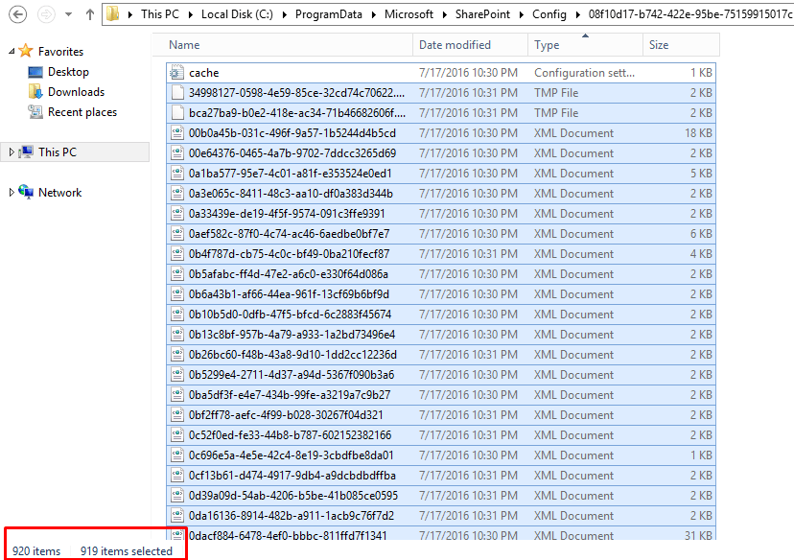
Task: Click the Forward navigation arrow
Action: (x=46, y=14)
